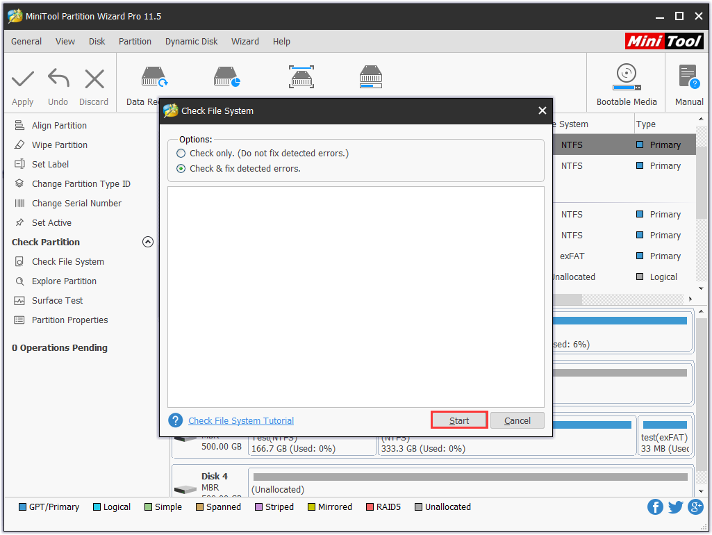Click the Logical legend color swatch
The width and height of the screenshot is (712, 535).
point(97,507)
